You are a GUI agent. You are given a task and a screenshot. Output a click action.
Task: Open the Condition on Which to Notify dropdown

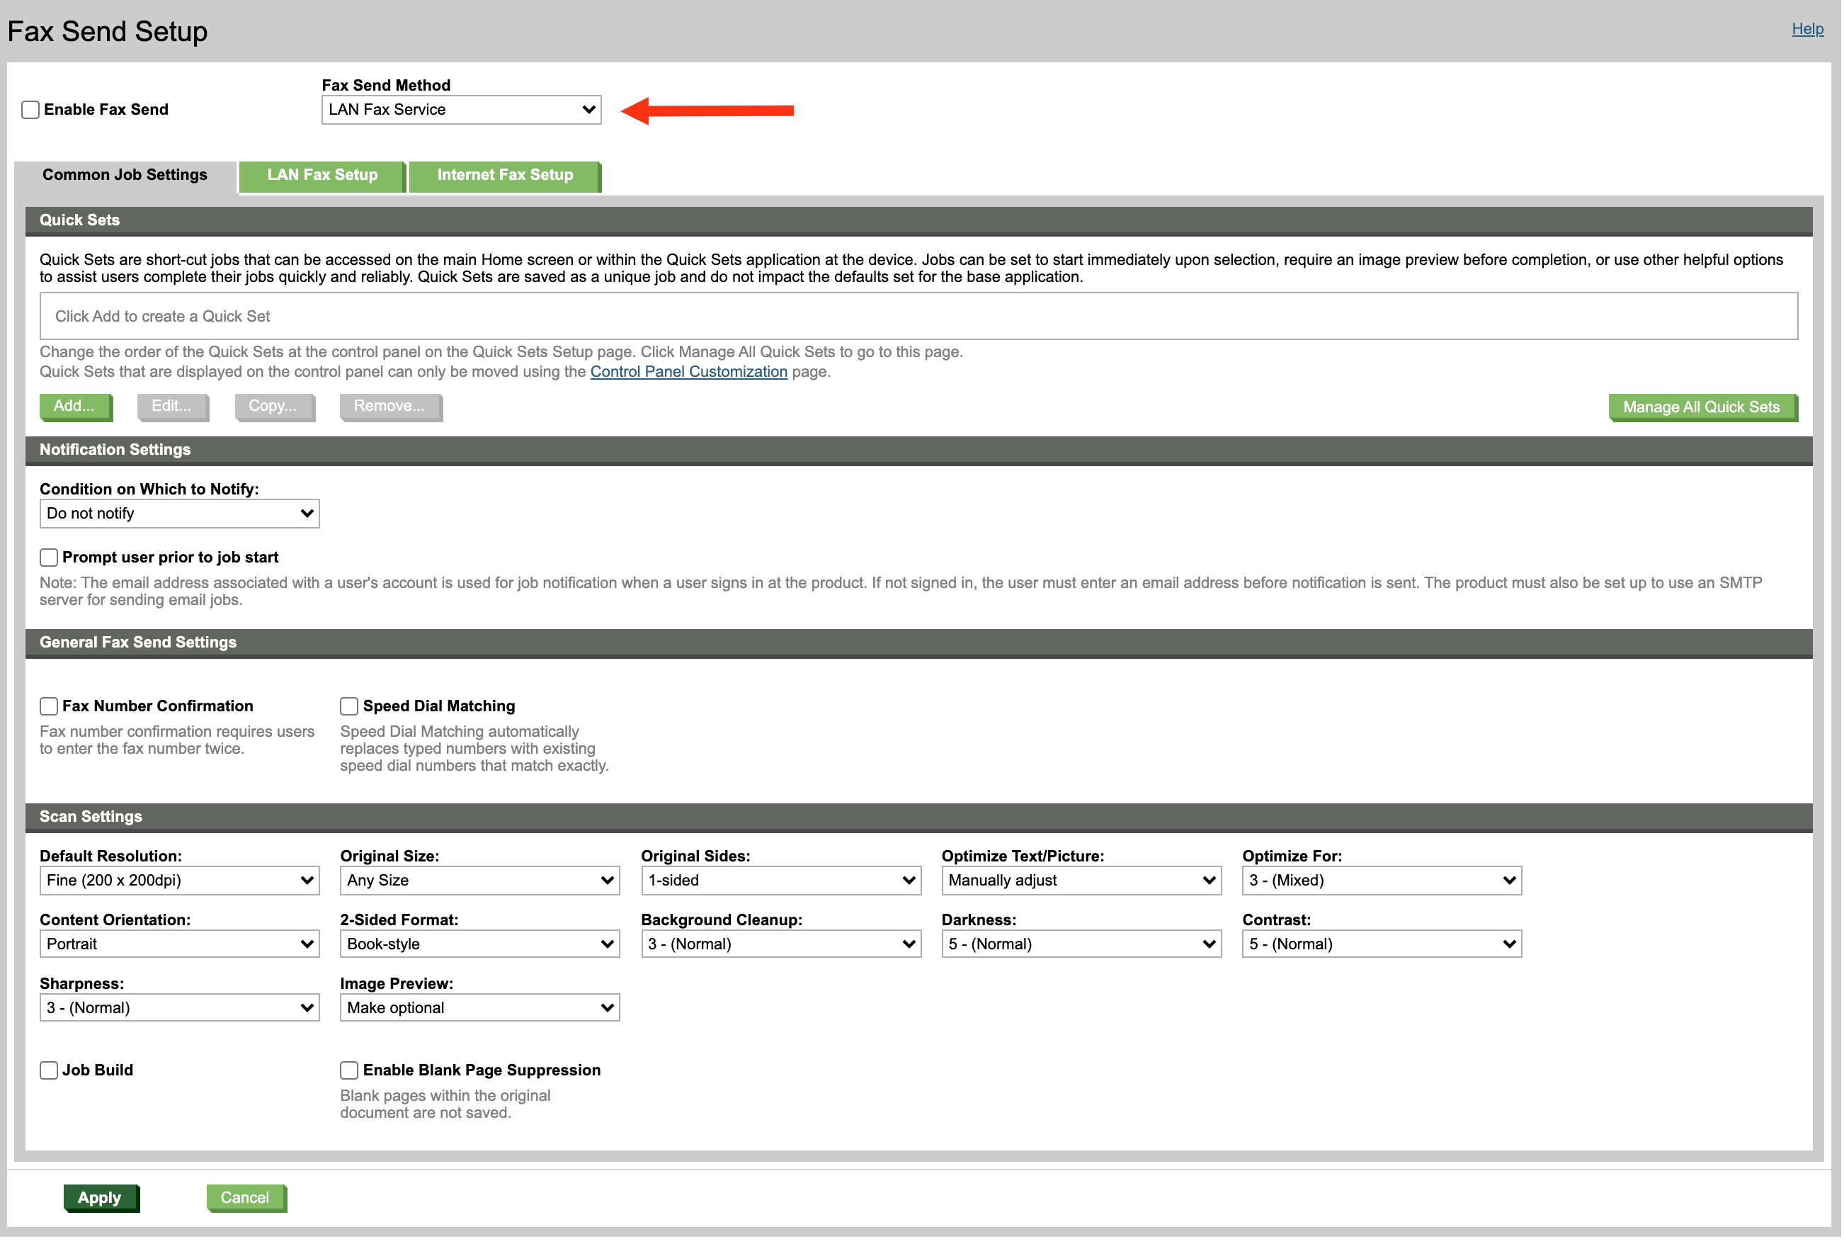(x=178, y=514)
